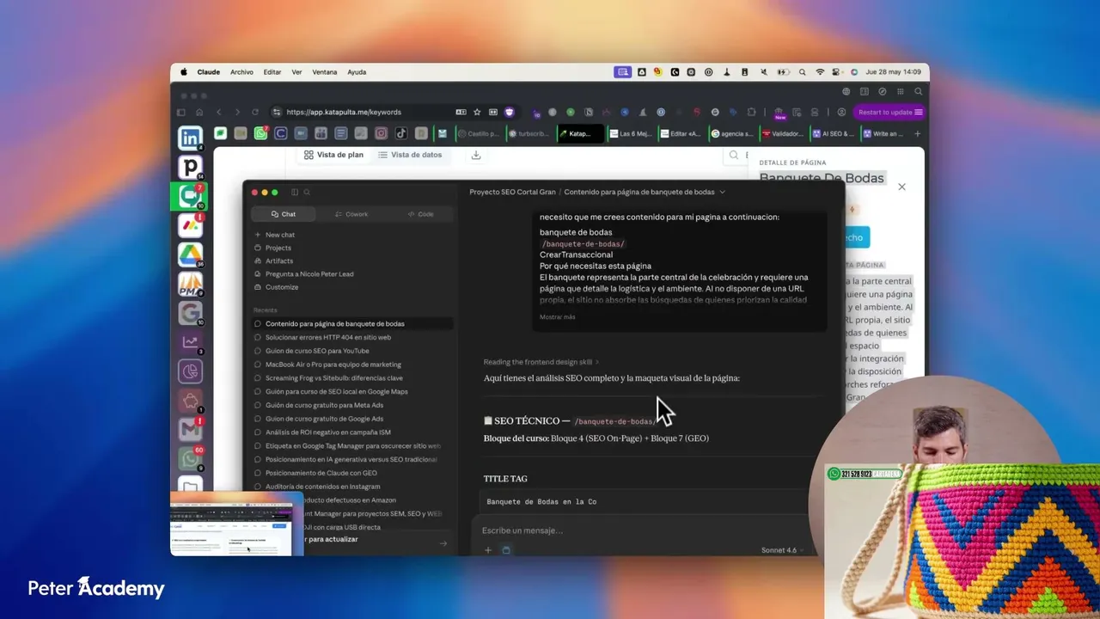Image resolution: width=1100 pixels, height=619 pixels.
Task: Switch to Vista de plan view
Action: [x=333, y=155]
